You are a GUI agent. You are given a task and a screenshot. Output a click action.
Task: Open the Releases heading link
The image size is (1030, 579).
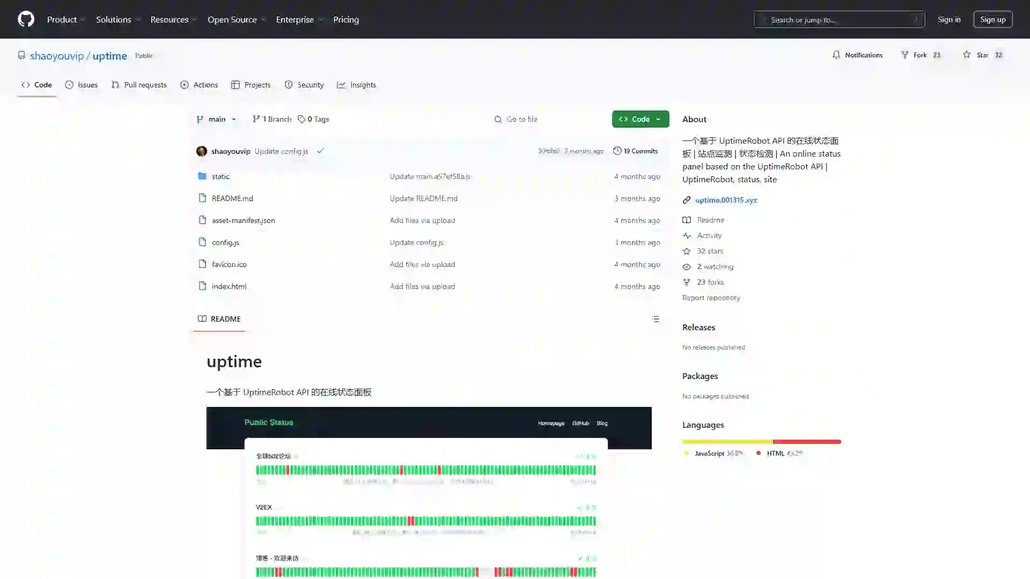coord(698,327)
